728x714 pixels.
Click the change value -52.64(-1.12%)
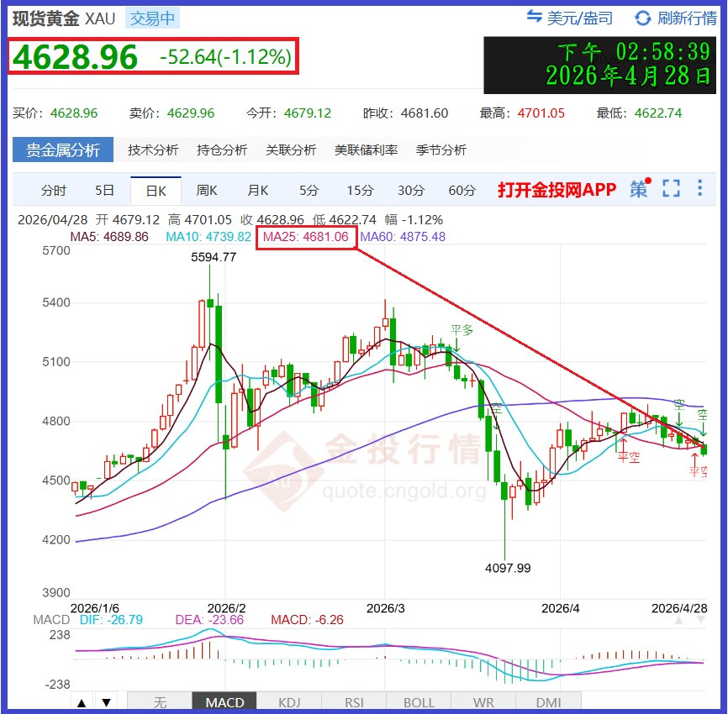(x=225, y=57)
